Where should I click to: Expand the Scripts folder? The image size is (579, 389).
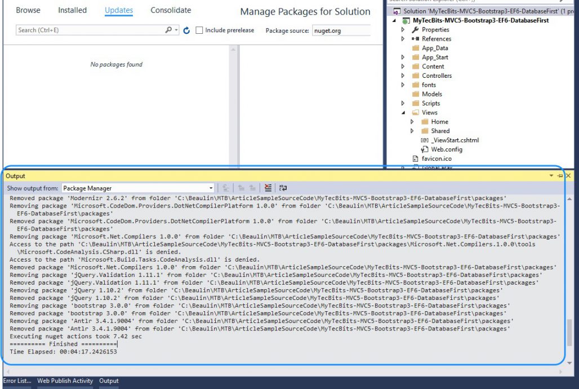coord(403,103)
